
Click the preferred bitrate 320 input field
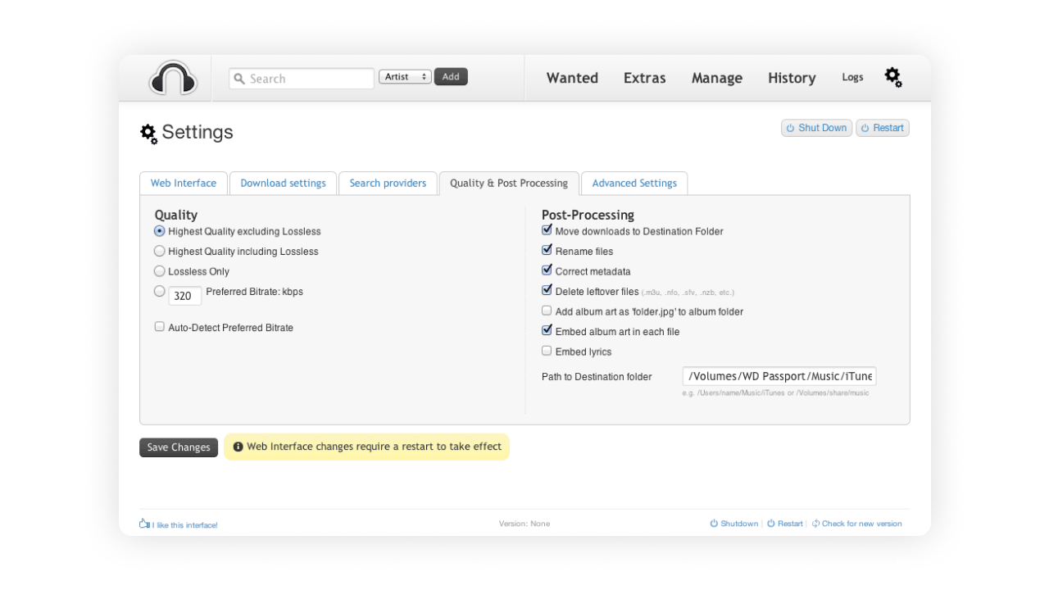click(184, 296)
